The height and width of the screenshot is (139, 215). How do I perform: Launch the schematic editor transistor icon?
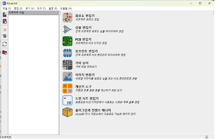coord(67,18)
